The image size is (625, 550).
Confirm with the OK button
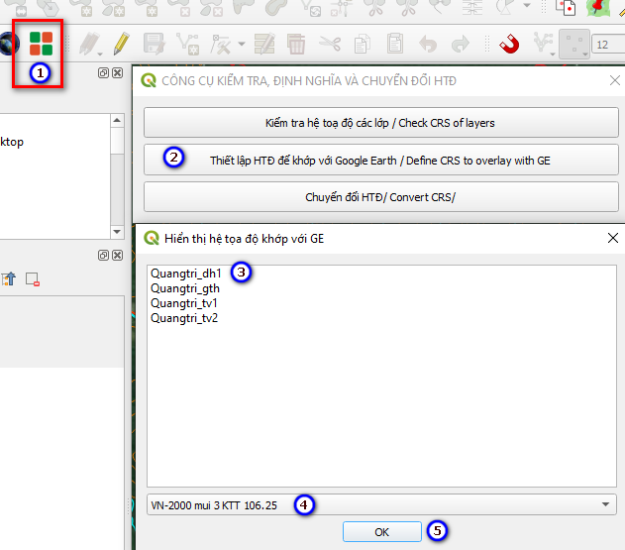click(382, 531)
